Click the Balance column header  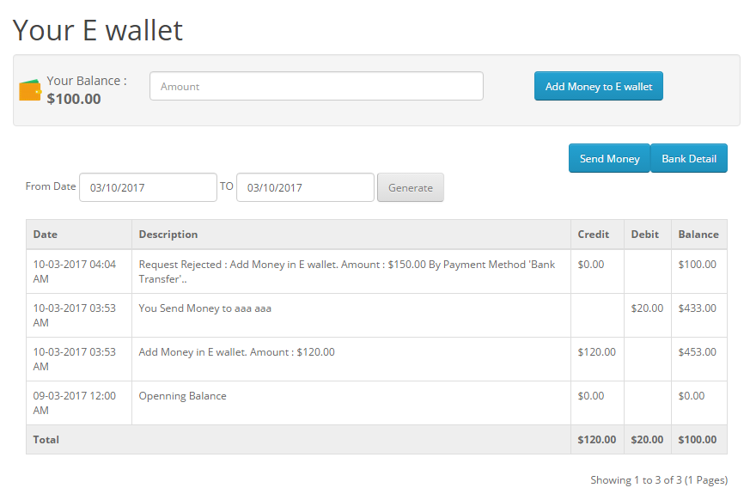pyautogui.click(x=698, y=235)
